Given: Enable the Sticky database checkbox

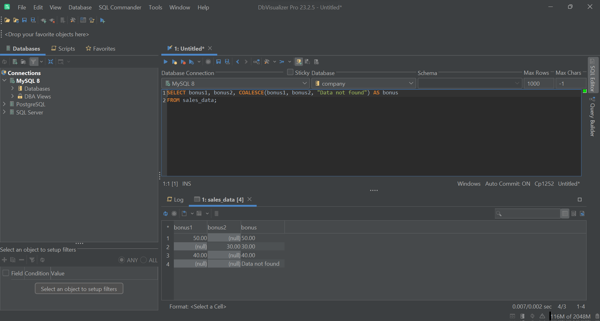Looking at the screenshot, I should 290,72.
